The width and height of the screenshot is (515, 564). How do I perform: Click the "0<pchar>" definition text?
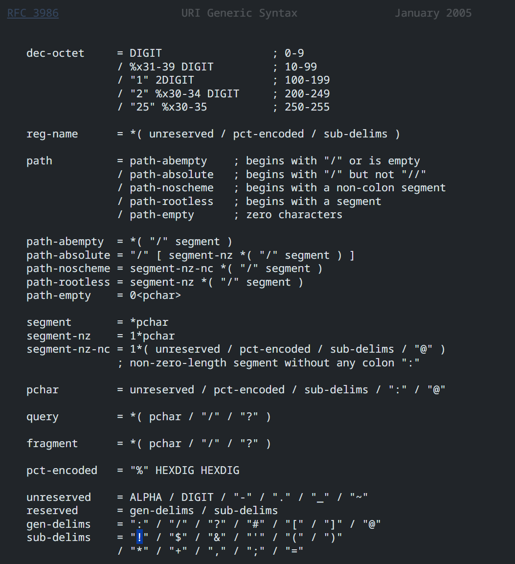(155, 296)
